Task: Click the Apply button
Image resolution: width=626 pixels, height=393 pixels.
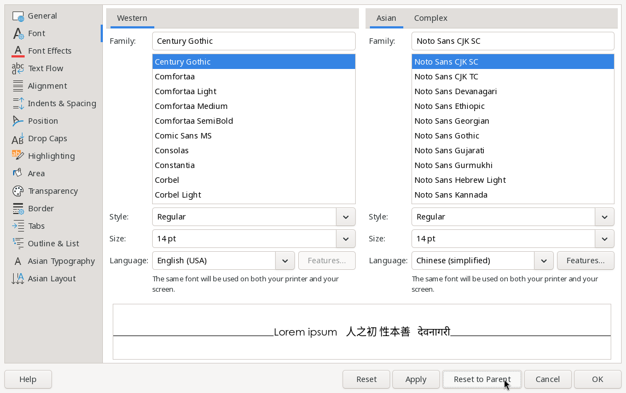Action: point(416,379)
